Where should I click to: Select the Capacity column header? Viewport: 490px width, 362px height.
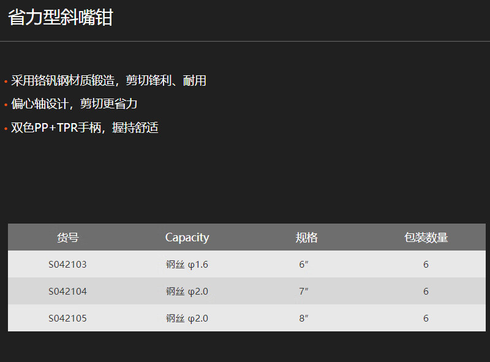point(187,238)
